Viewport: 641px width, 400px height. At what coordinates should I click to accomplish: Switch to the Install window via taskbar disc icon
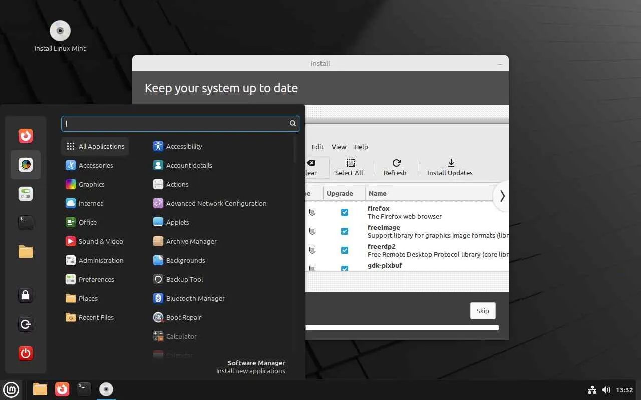click(x=106, y=389)
